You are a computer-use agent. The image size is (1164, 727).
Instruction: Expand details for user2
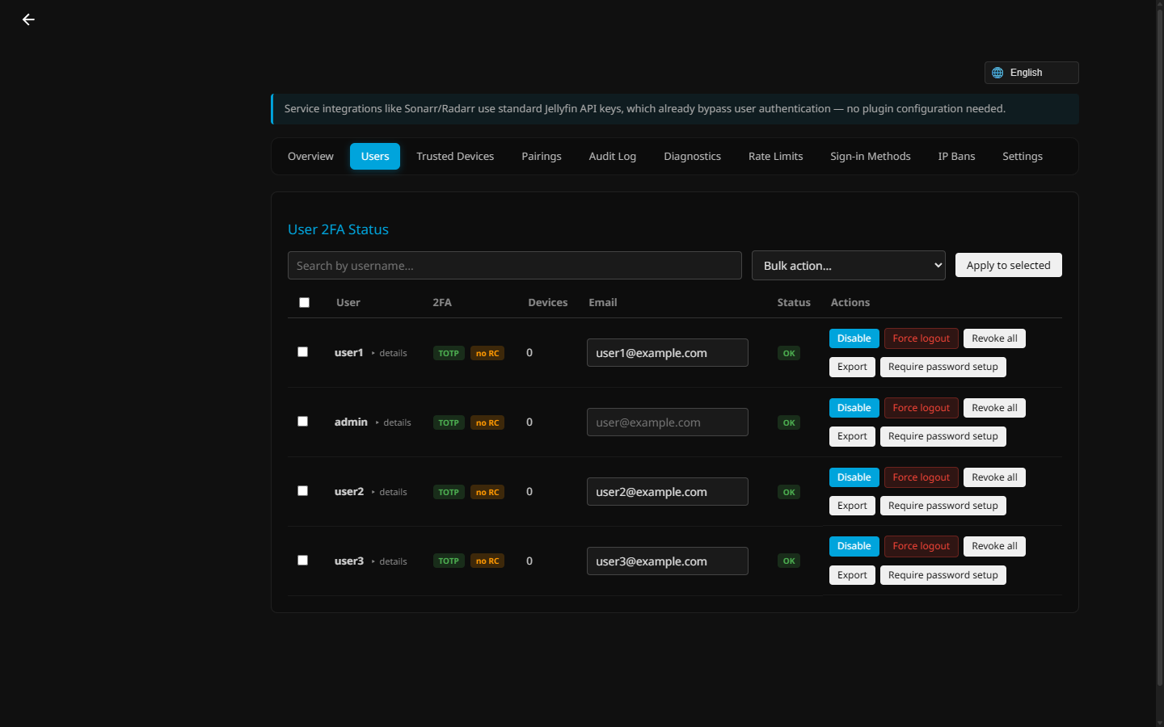click(x=389, y=492)
